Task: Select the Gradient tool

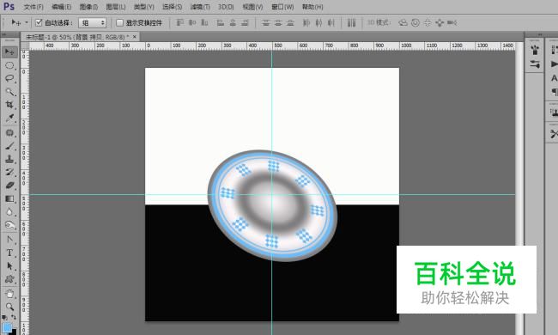Action: [9, 198]
